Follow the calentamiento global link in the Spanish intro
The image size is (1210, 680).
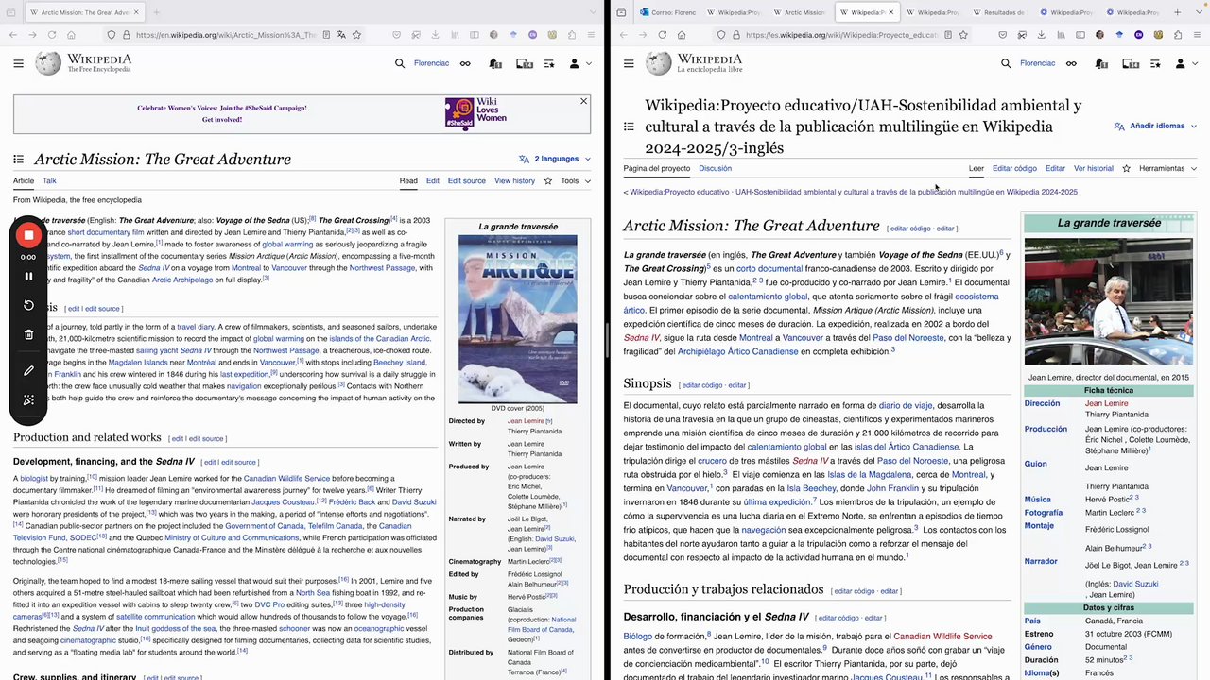[768, 297]
